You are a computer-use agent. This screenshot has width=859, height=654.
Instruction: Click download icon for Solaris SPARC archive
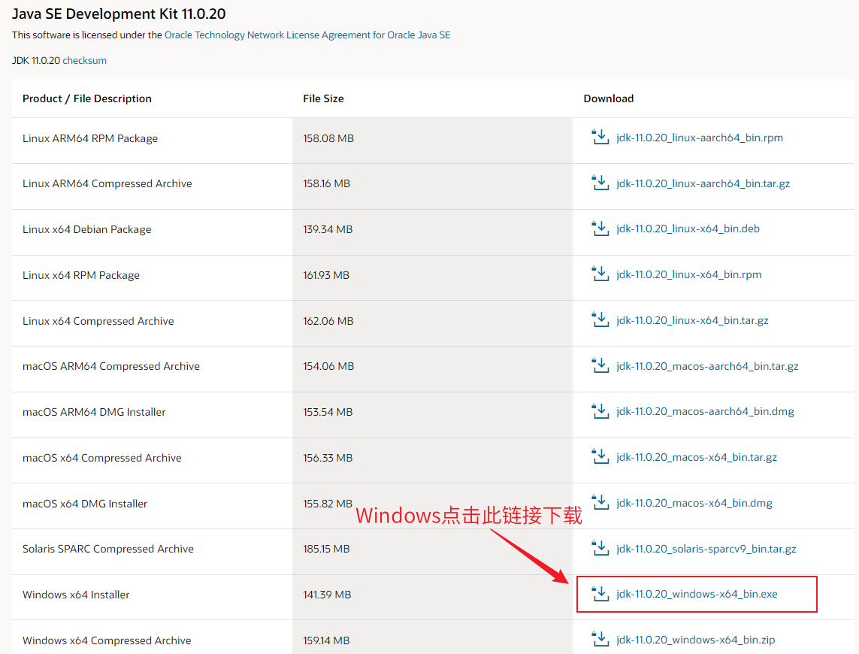click(x=600, y=548)
